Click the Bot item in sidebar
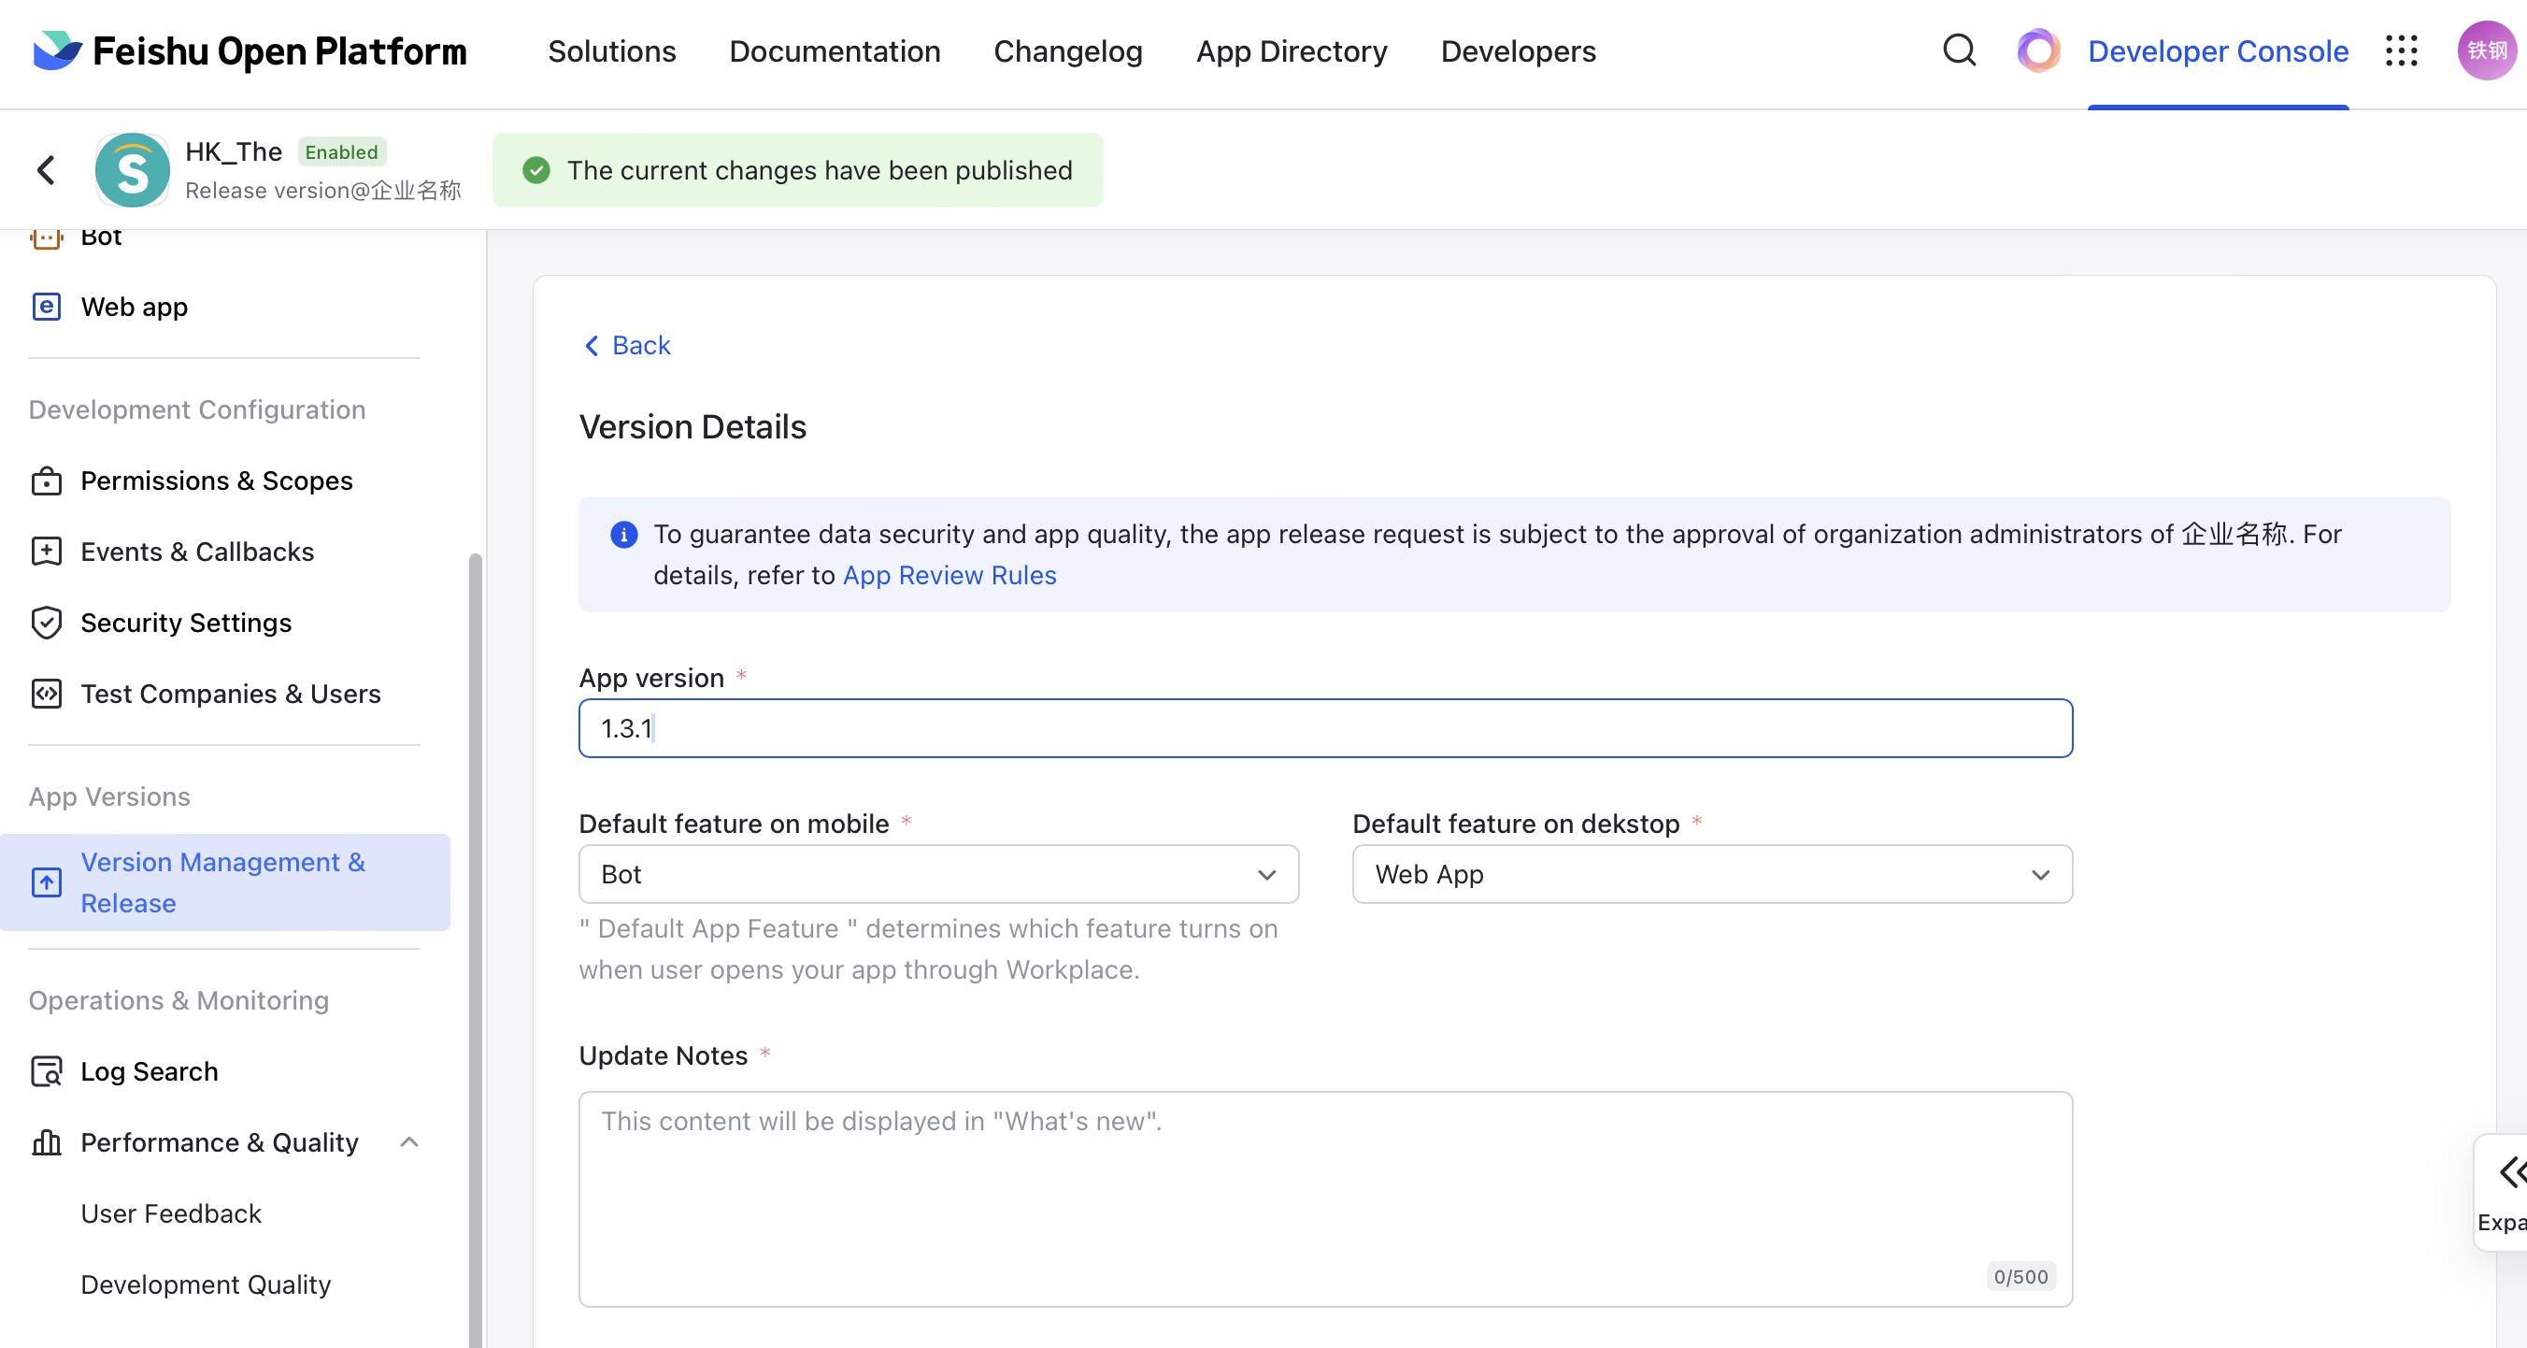The image size is (2527, 1348). (101, 237)
